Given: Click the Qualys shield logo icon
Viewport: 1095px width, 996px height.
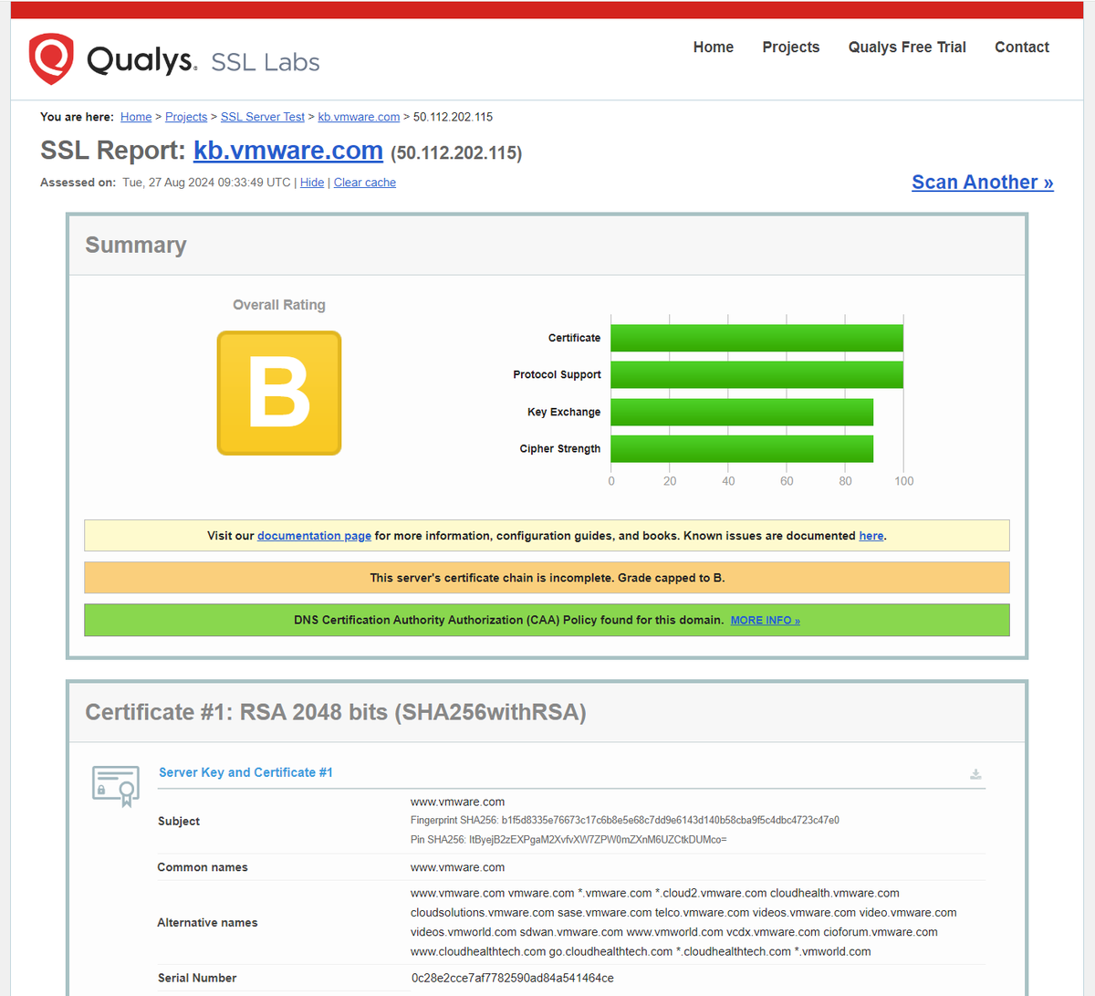Looking at the screenshot, I should pos(51,59).
